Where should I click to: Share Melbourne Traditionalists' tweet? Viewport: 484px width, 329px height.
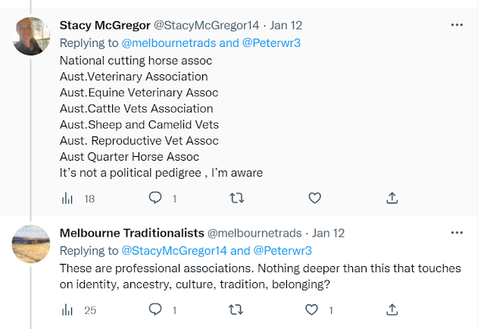[x=392, y=309]
